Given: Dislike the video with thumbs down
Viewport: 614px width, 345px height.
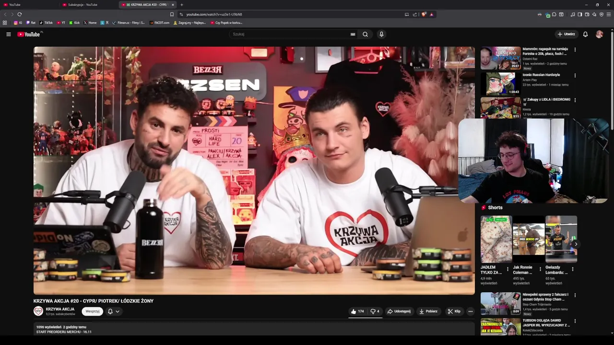Looking at the screenshot, I should [x=375, y=311].
